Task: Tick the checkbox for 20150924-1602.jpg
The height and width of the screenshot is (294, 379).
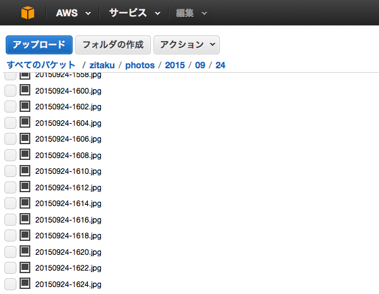Action: coord(10,107)
